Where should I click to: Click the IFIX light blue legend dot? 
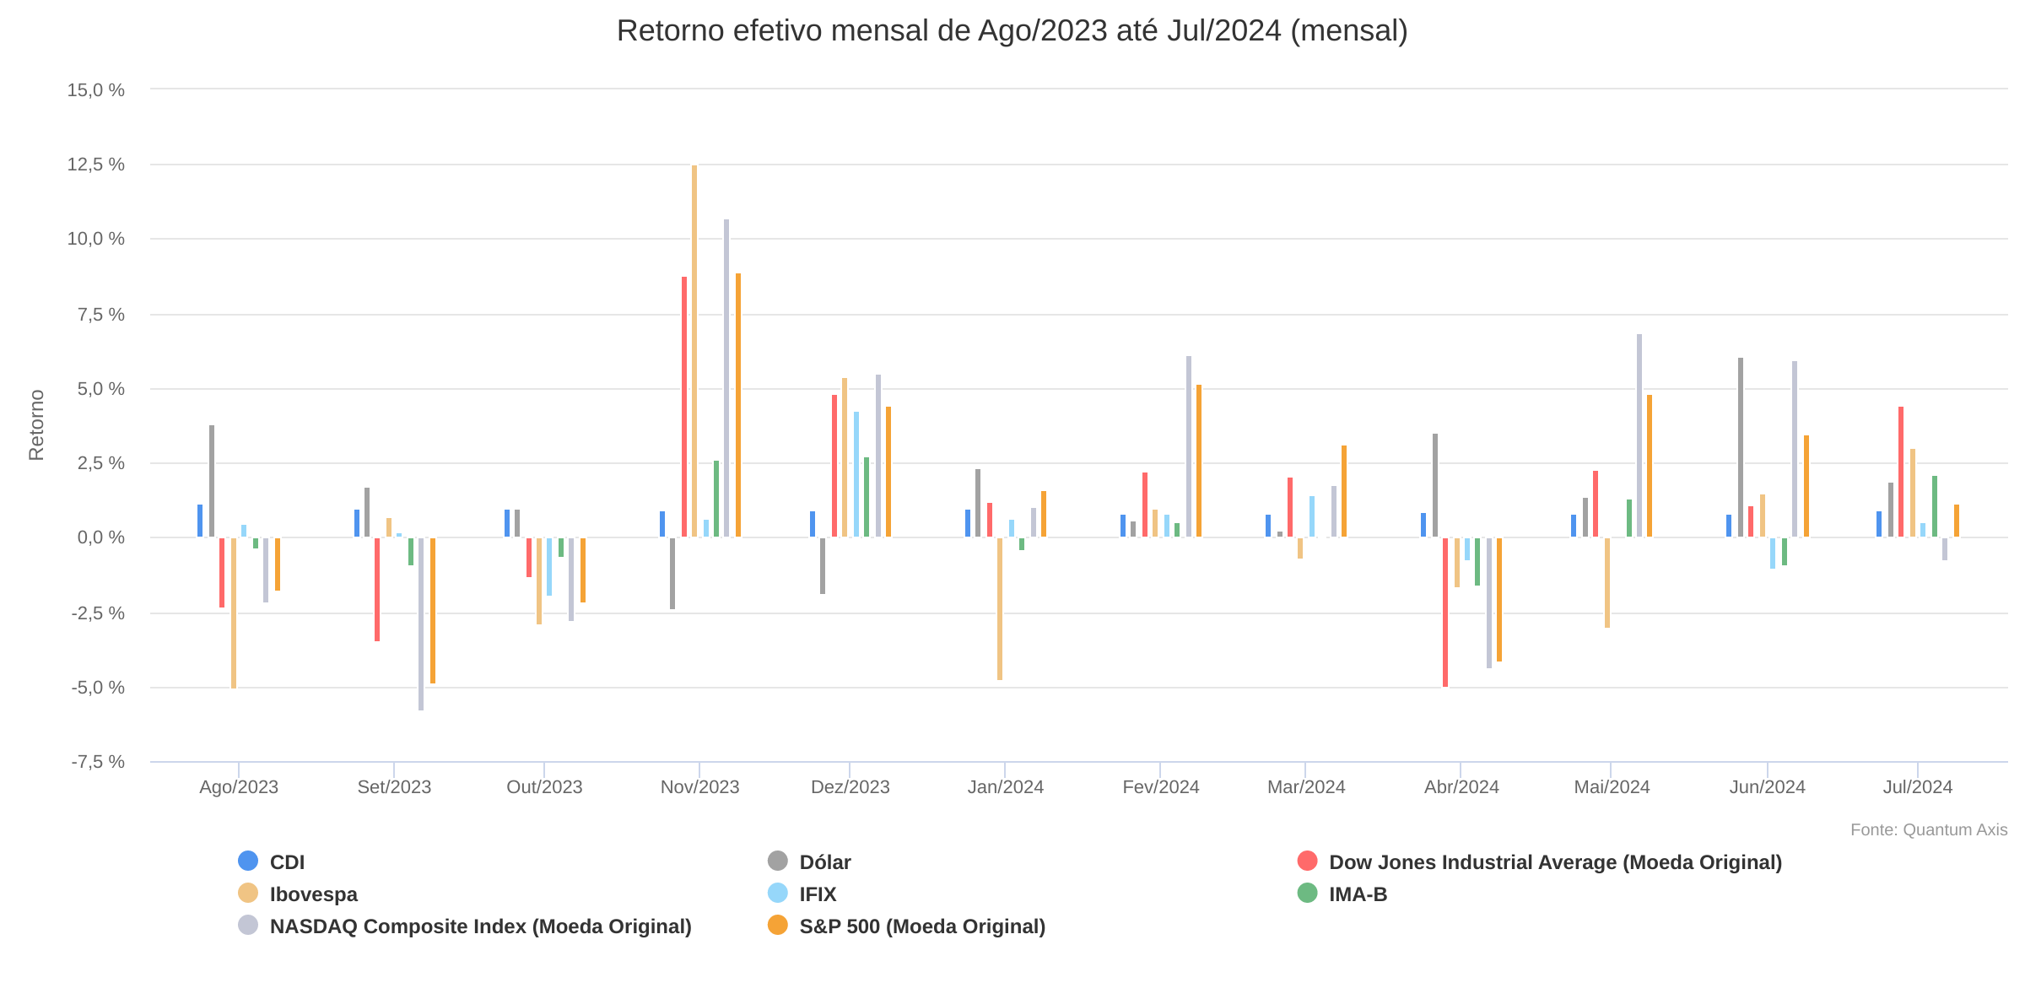tap(778, 893)
